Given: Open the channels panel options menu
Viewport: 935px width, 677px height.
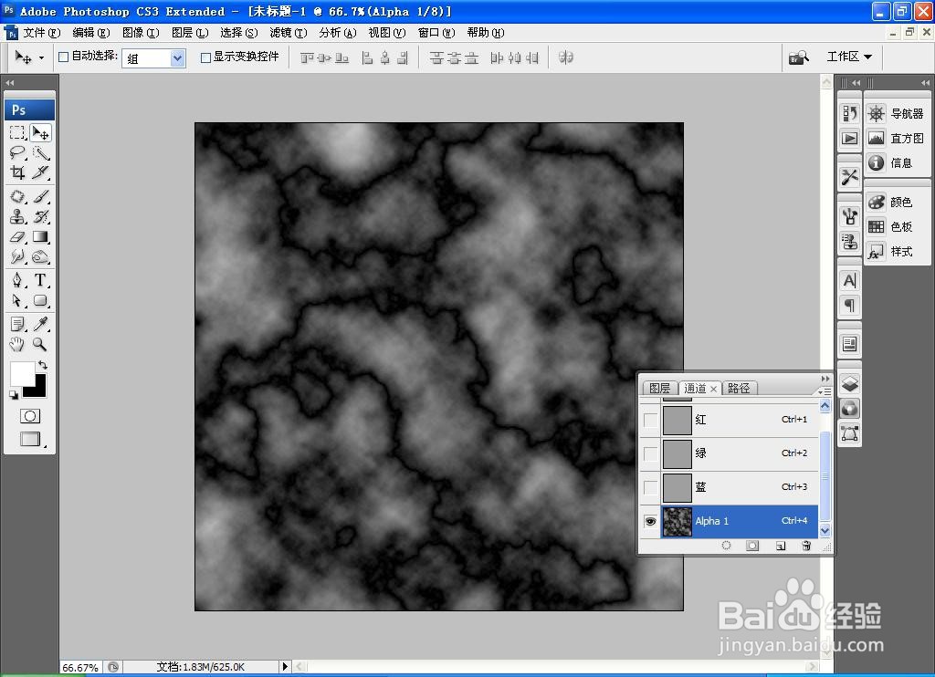Looking at the screenshot, I should [825, 391].
